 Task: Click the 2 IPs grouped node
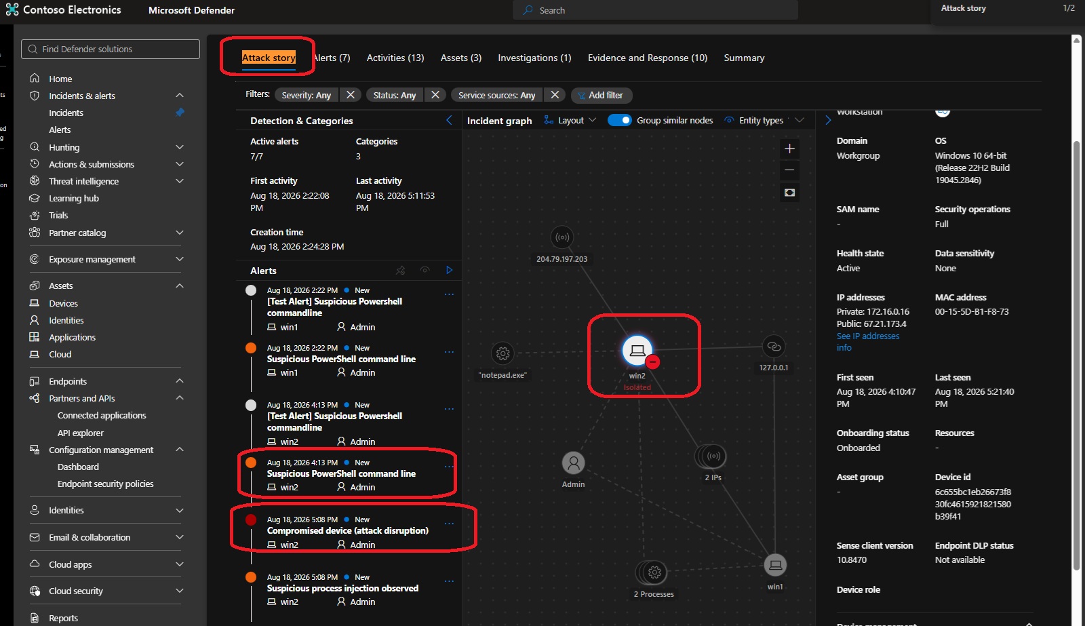coord(712,456)
